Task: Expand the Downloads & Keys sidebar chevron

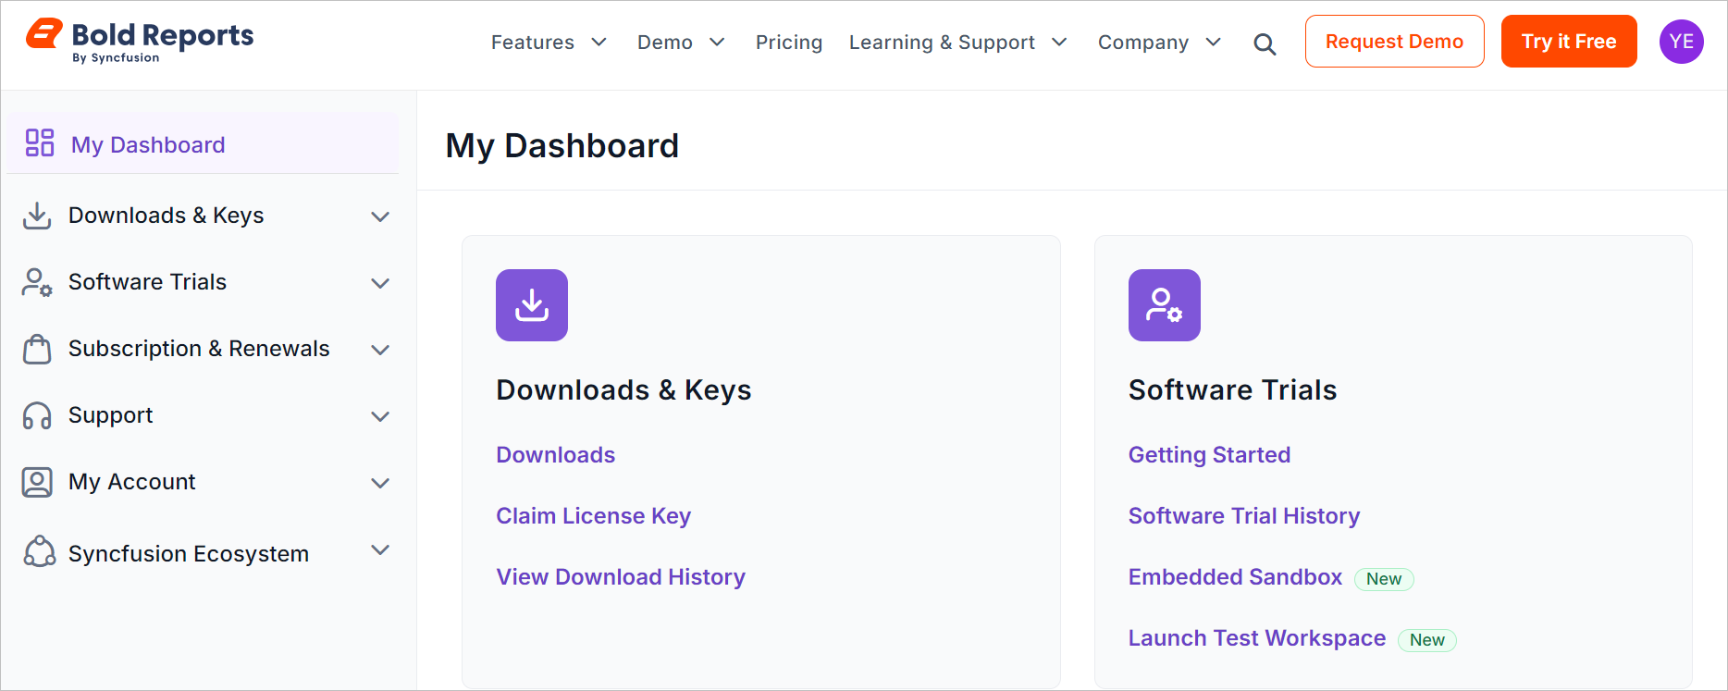Action: pos(380,216)
